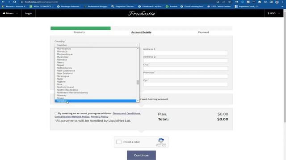This screenshot has width=286, height=160.
Task: Open the extensions puzzle icon
Action: tap(259, 2)
